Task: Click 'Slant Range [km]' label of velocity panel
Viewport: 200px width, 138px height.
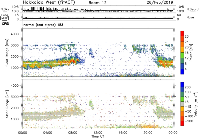Action: click(x=7, y=104)
